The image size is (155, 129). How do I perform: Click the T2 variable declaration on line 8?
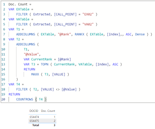tap(18, 39)
